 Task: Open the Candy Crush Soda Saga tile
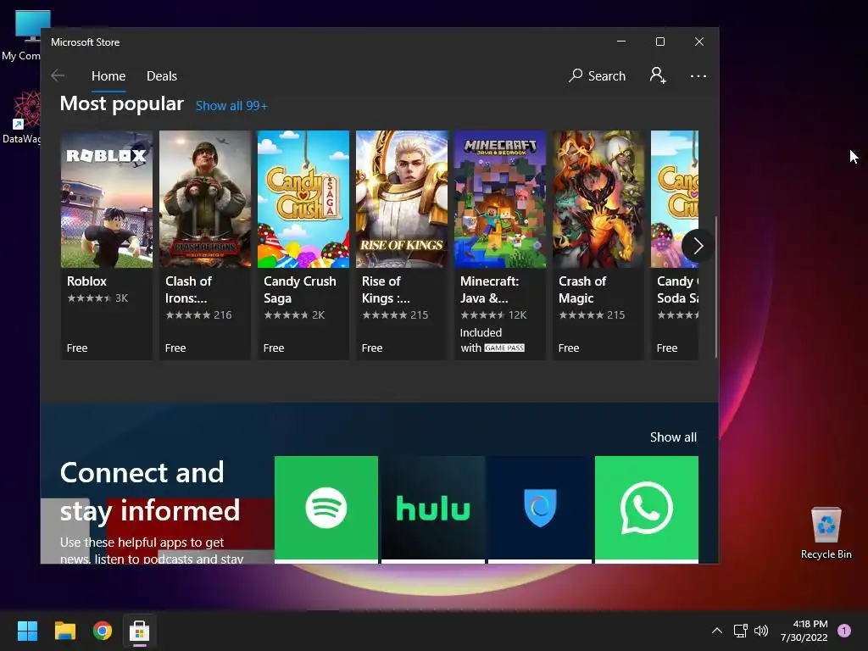(675, 245)
